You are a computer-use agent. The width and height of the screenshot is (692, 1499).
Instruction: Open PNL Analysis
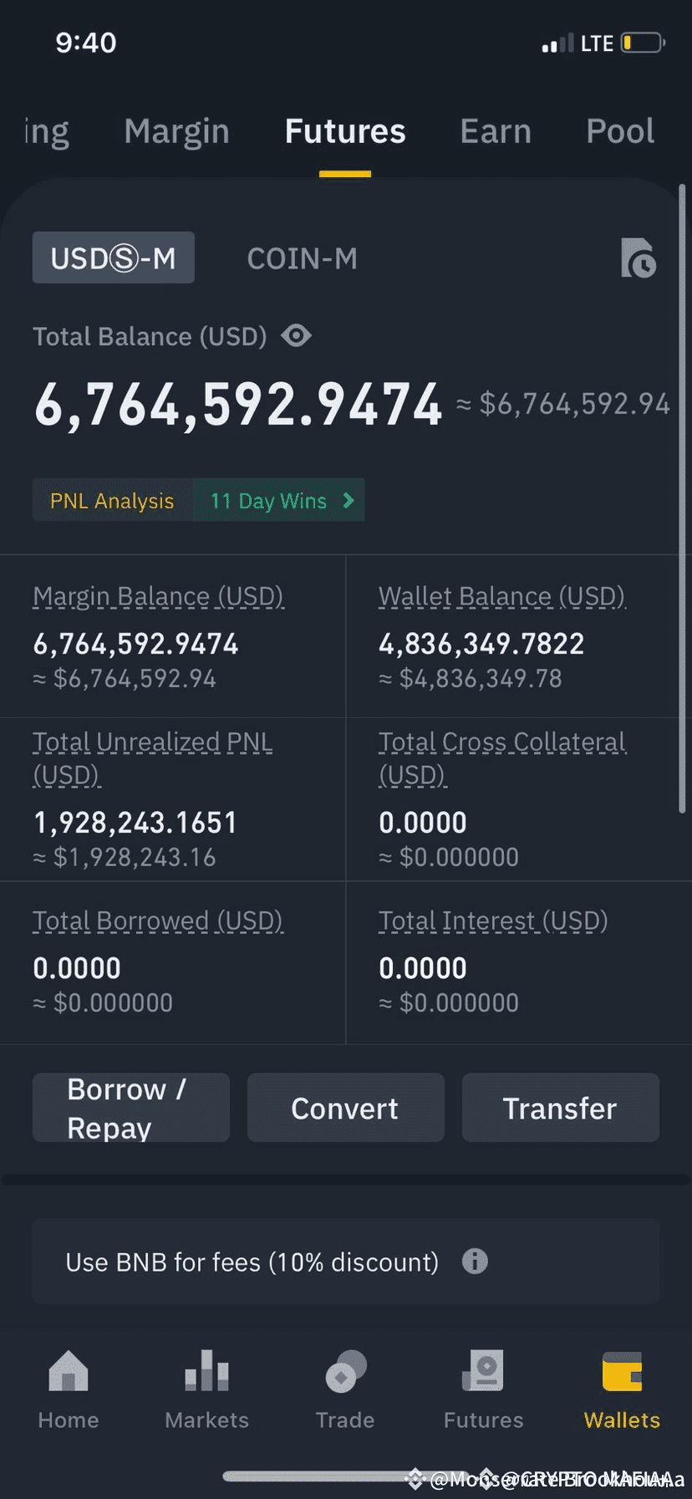[x=112, y=500]
